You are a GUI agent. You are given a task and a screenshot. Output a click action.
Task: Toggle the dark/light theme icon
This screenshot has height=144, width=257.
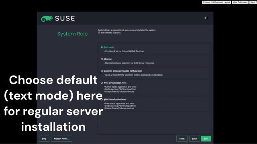(206, 18)
